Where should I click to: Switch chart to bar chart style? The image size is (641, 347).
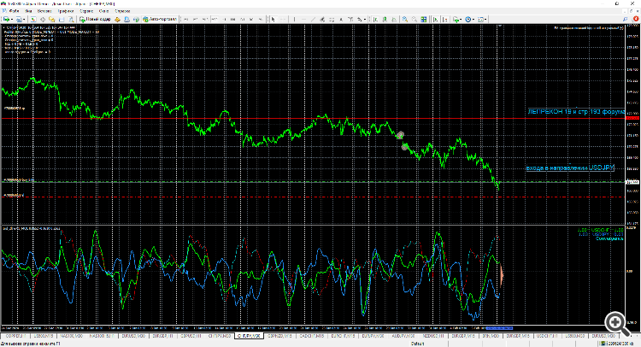tap(375, 19)
